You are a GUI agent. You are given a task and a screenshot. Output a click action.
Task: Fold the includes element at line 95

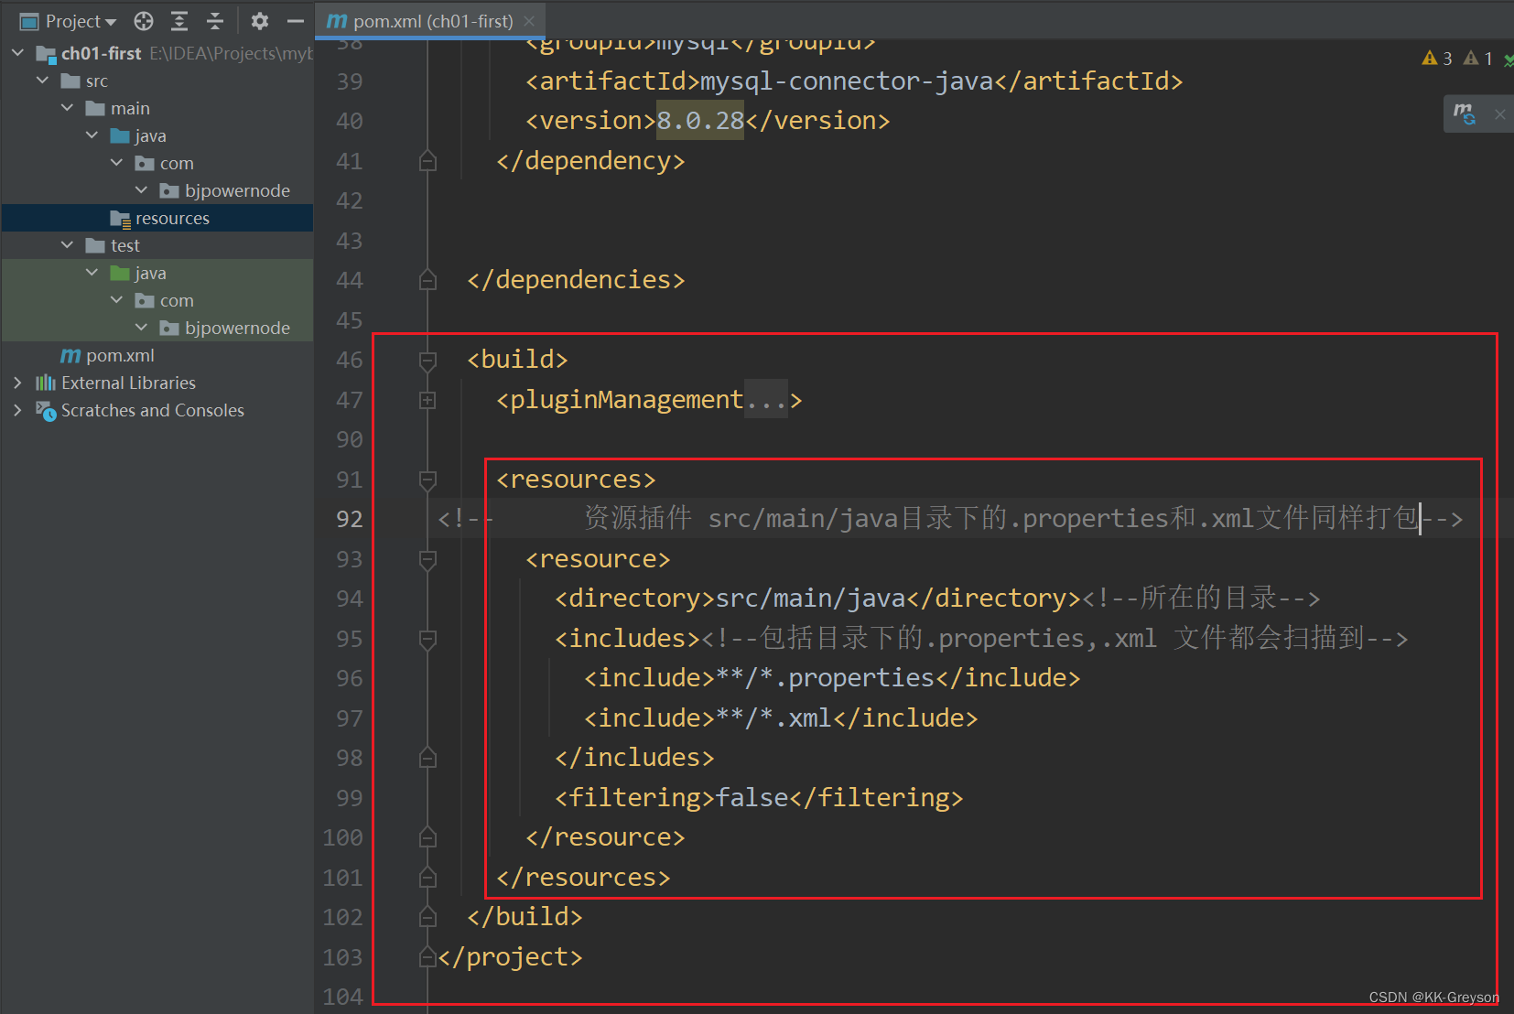pyautogui.click(x=427, y=639)
